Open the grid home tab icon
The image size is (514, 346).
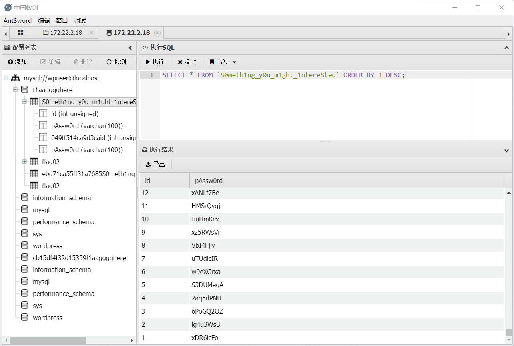coord(20,33)
